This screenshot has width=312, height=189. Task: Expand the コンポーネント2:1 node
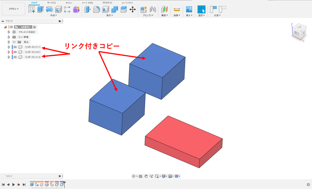point(9,52)
